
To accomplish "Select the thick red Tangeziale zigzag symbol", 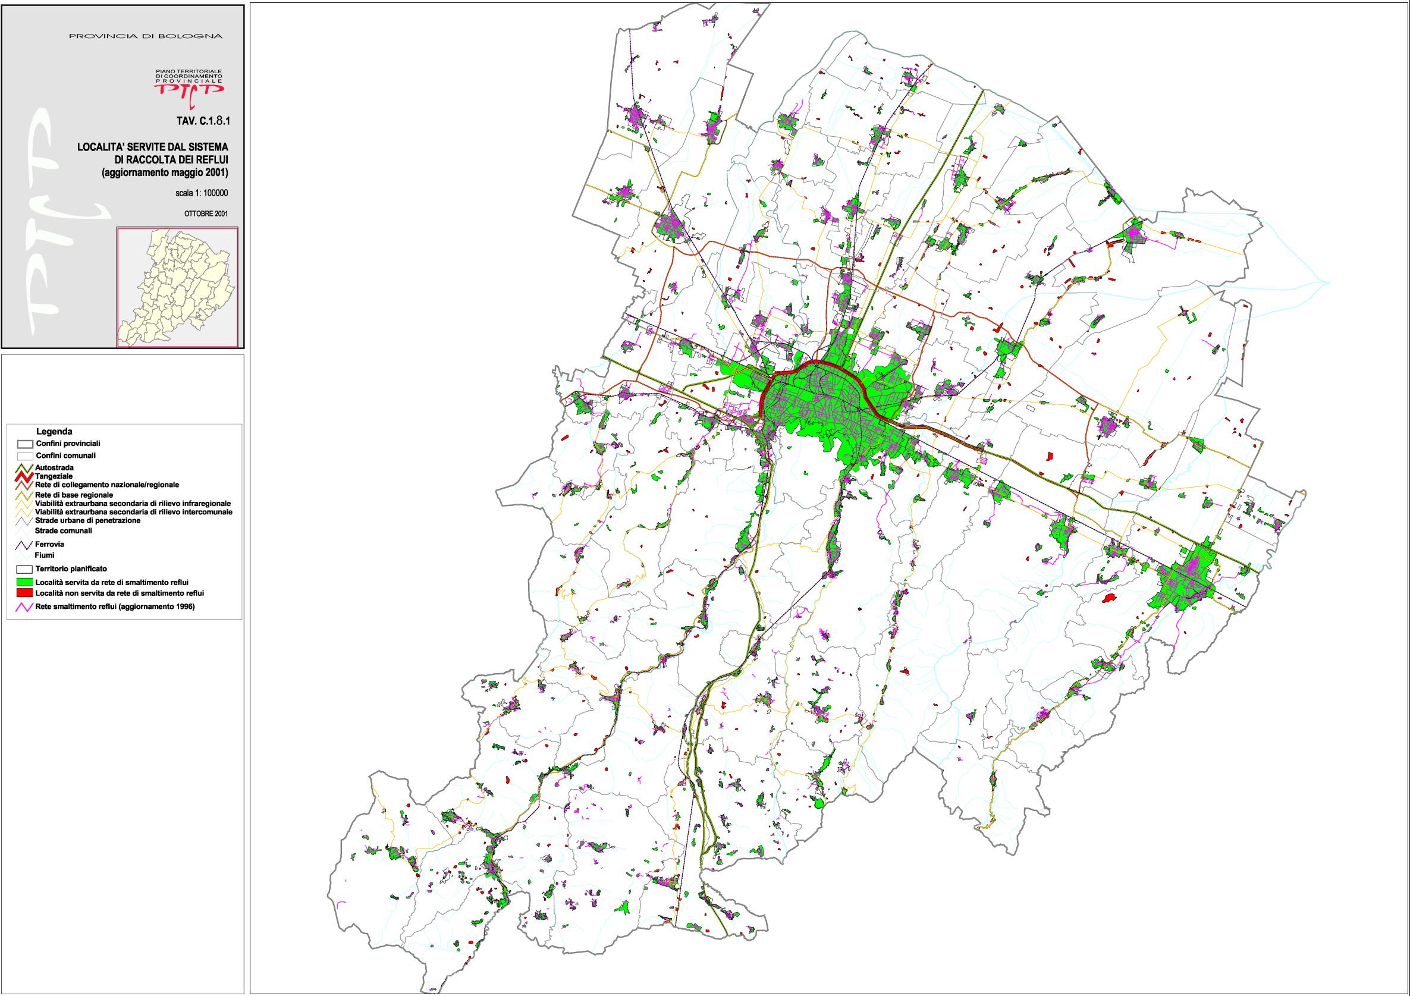I will (x=24, y=476).
